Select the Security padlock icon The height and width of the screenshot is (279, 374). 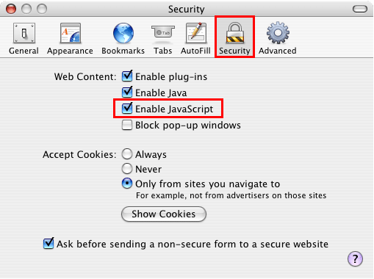coord(234,33)
